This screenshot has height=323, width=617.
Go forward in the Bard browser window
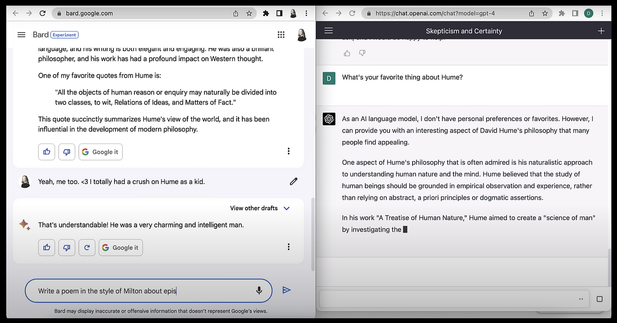coord(29,13)
